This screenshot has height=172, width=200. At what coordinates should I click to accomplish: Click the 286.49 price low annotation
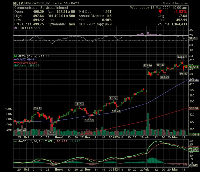click(x=22, y=130)
